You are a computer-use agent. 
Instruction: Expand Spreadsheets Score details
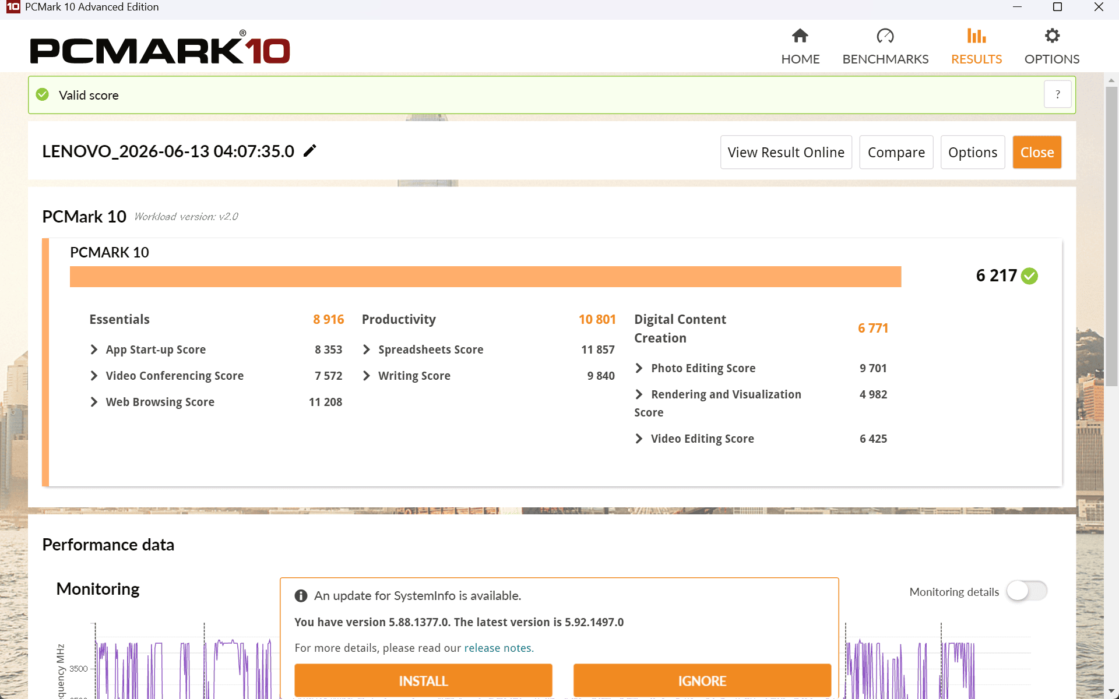(367, 349)
